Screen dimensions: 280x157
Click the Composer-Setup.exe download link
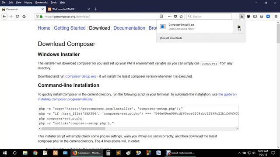point(81,76)
